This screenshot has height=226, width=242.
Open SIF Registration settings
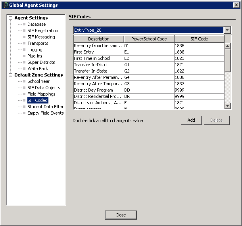click(42, 31)
